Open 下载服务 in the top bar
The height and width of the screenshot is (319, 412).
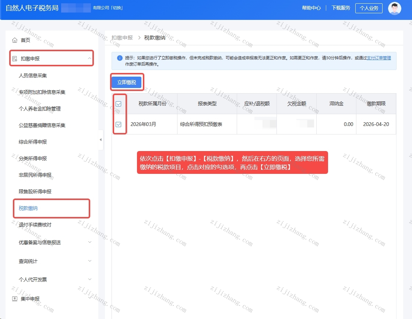click(341, 8)
